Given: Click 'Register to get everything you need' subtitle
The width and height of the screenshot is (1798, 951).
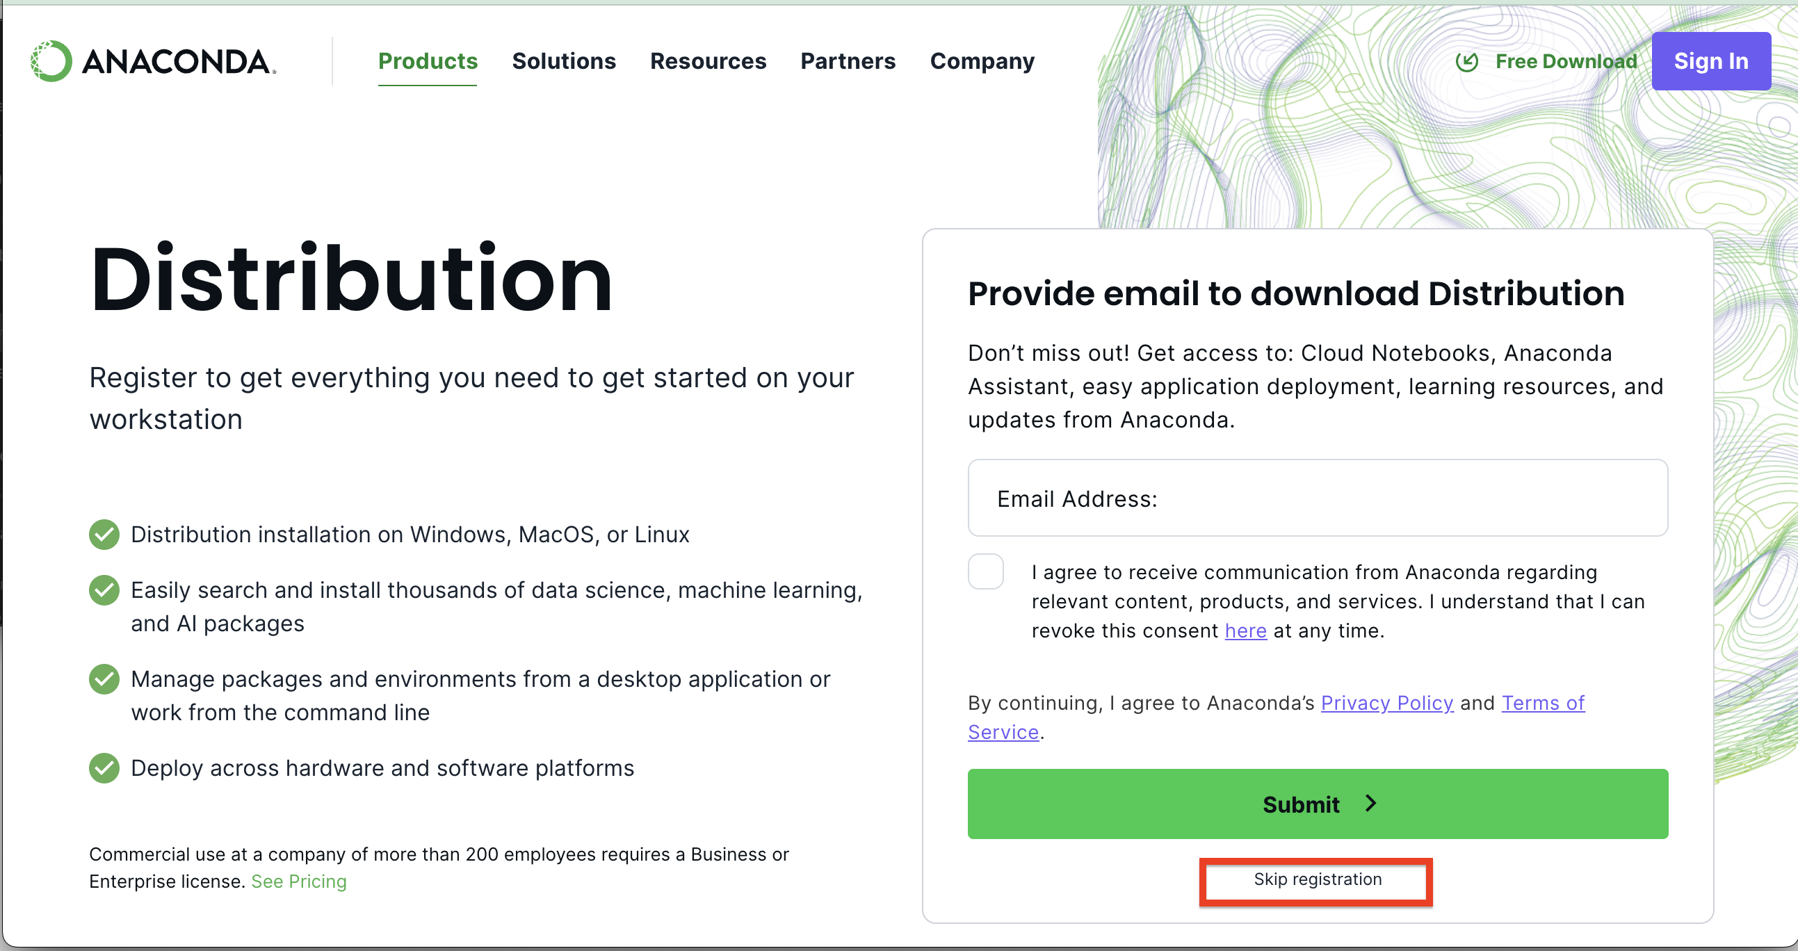Looking at the screenshot, I should pos(472,398).
